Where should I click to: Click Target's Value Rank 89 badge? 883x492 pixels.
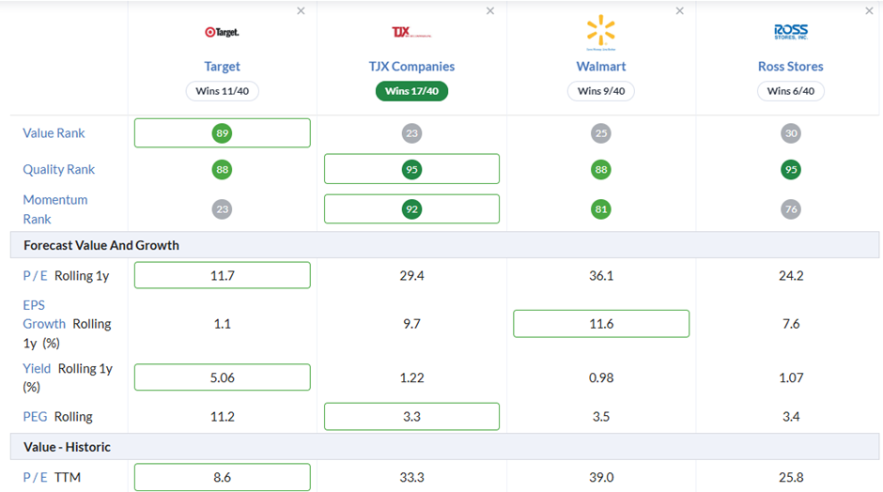pos(222,133)
